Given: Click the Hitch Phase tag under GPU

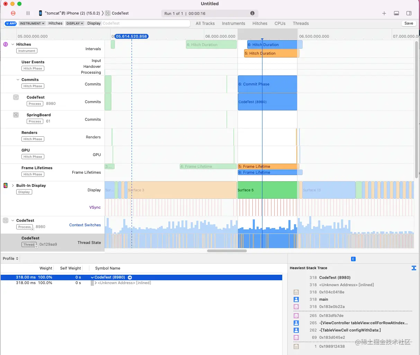Looking at the screenshot, I should click(33, 157).
